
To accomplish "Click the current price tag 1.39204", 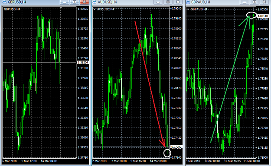I will click(83, 62).
